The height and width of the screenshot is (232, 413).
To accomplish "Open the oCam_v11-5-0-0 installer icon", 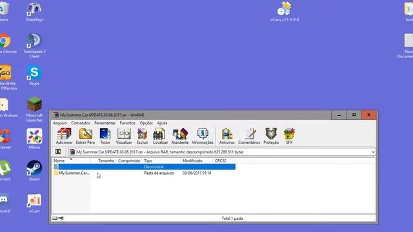I will coord(285,12).
